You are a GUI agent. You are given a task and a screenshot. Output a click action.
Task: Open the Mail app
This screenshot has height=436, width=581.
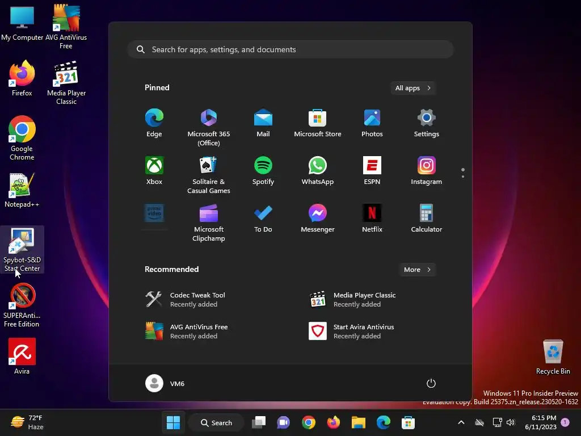point(263,123)
